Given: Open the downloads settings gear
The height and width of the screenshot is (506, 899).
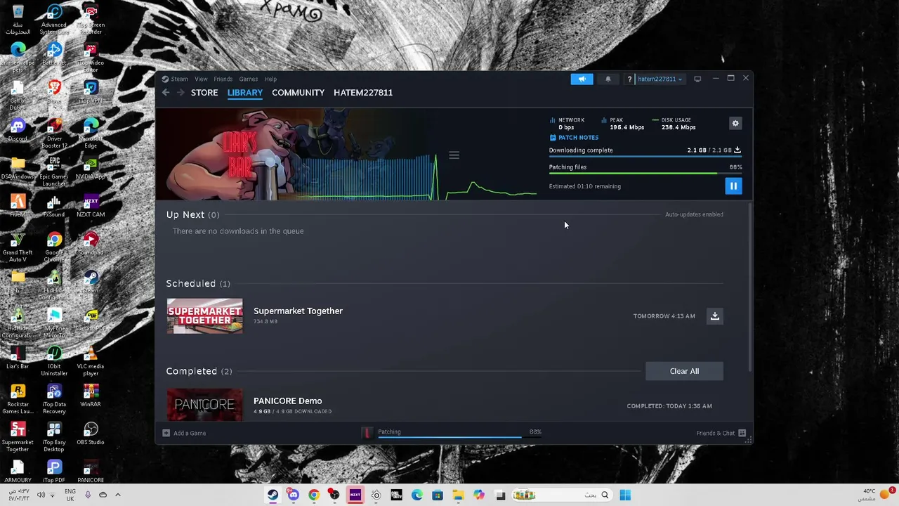Looking at the screenshot, I should 735,124.
